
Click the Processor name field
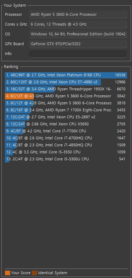[x=78, y=15]
